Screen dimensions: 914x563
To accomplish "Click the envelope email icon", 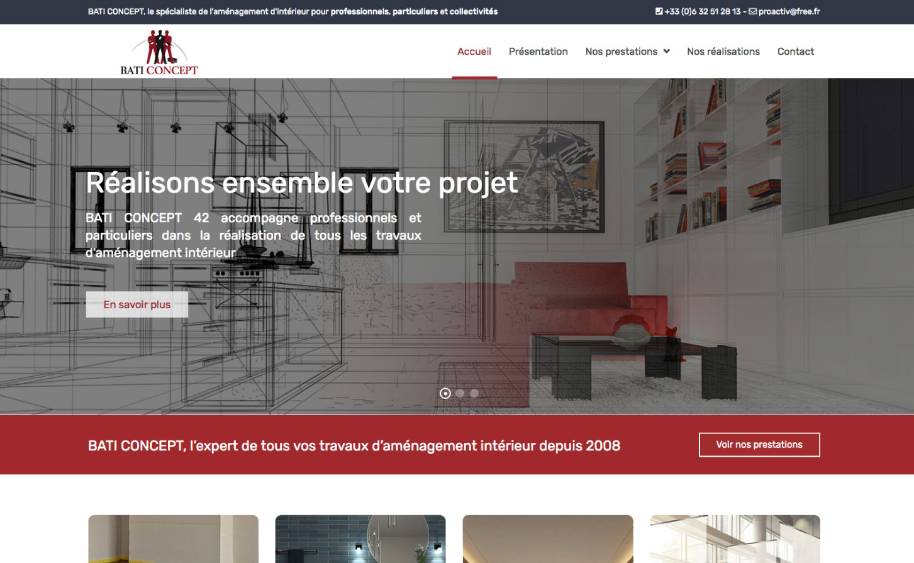I will [752, 11].
